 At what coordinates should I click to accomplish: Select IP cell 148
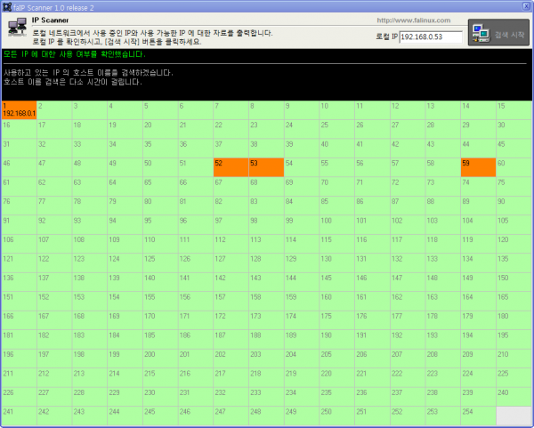point(443,281)
